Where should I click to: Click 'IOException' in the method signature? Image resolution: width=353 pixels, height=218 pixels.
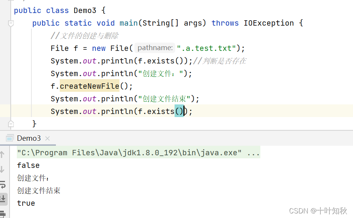(268, 23)
